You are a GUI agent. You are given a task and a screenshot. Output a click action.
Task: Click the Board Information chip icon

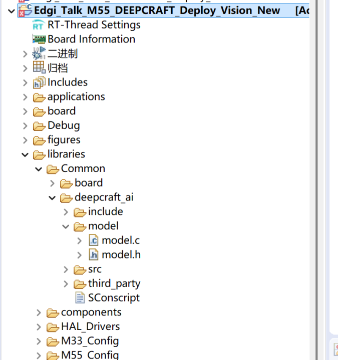tap(39, 39)
